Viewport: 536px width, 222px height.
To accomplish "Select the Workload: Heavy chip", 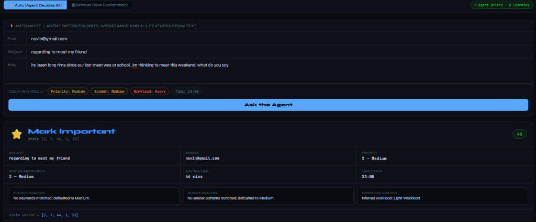I will point(149,91).
